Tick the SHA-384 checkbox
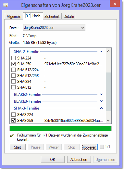Image resolution: width=124 pixels, height=170 pixels. [13, 82]
